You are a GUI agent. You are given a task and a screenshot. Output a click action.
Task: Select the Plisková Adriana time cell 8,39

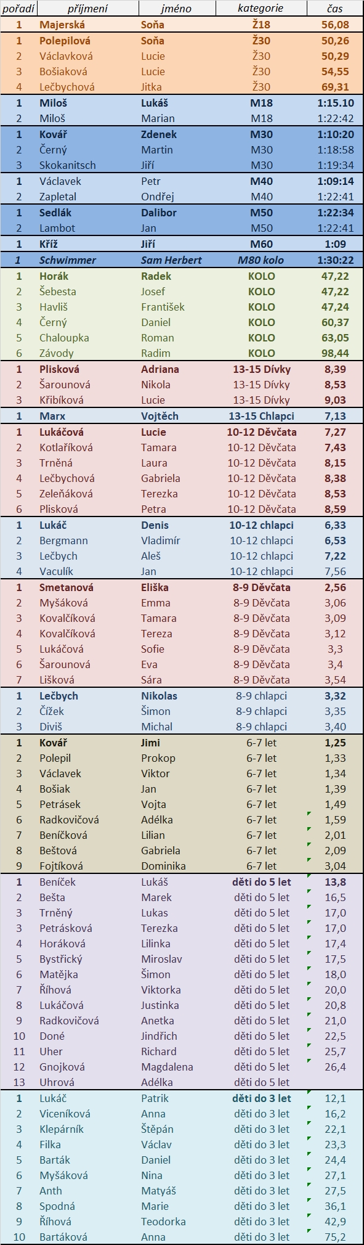tap(335, 369)
